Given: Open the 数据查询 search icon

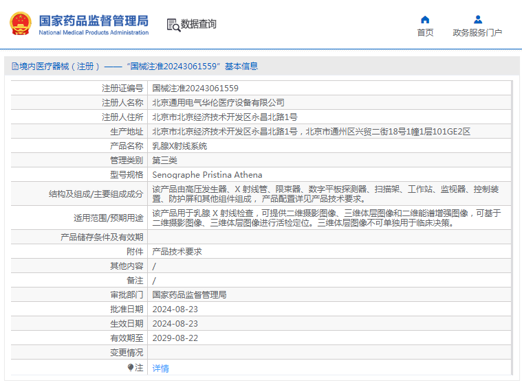Looking at the screenshot, I should click(173, 25).
